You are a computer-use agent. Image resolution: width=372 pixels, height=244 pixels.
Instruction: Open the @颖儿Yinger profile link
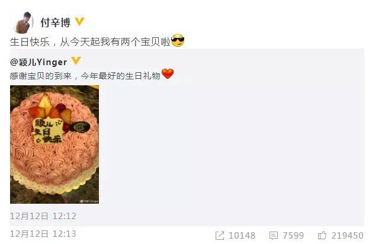coord(39,62)
